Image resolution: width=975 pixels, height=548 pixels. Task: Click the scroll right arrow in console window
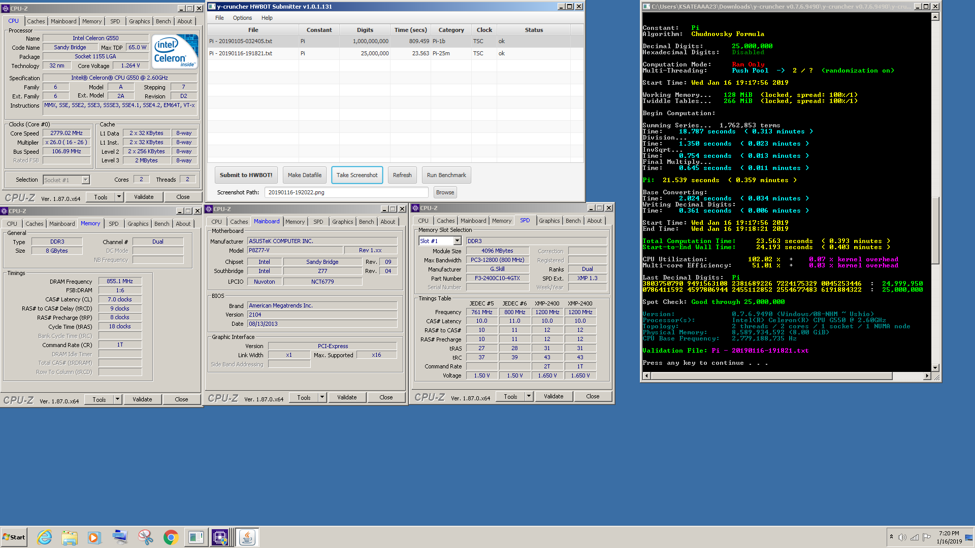click(927, 376)
